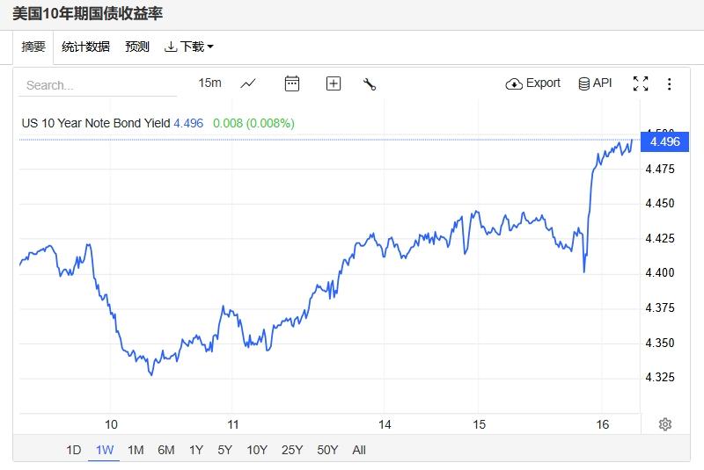The height and width of the screenshot is (470, 704).
Task: Click the date label 16 on x-axis
Action: (603, 424)
